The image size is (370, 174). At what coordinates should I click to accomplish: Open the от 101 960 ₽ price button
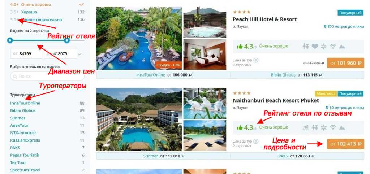[x=345, y=63]
